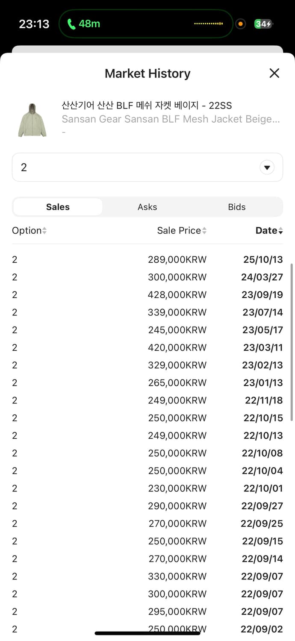This screenshot has height=641, width=295.
Task: Click the sales list scrollbar
Action: [x=292, y=342]
